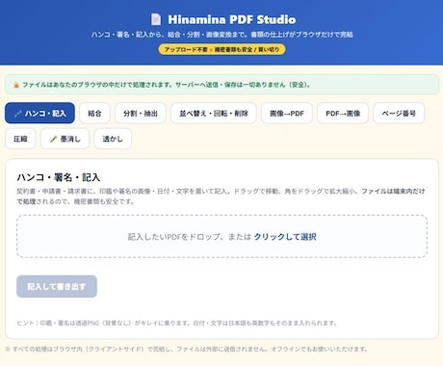Click the lock icon in the green notice

pyautogui.click(x=16, y=85)
